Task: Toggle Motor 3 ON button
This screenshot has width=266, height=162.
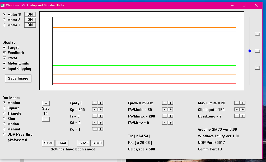Action: (x=30, y=25)
